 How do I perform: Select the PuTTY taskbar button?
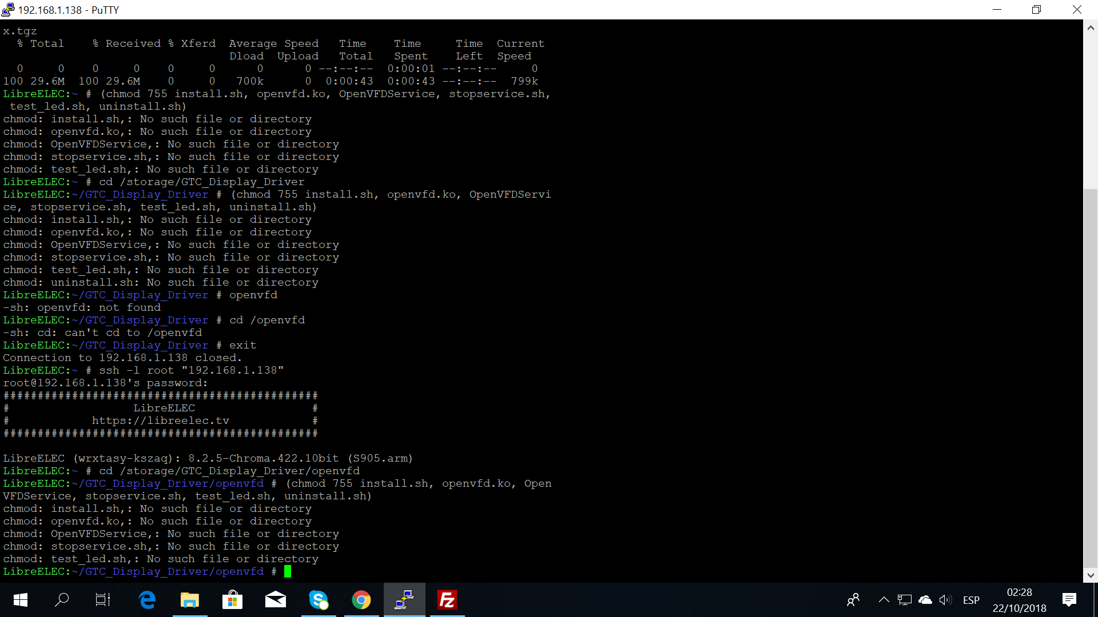[404, 600]
